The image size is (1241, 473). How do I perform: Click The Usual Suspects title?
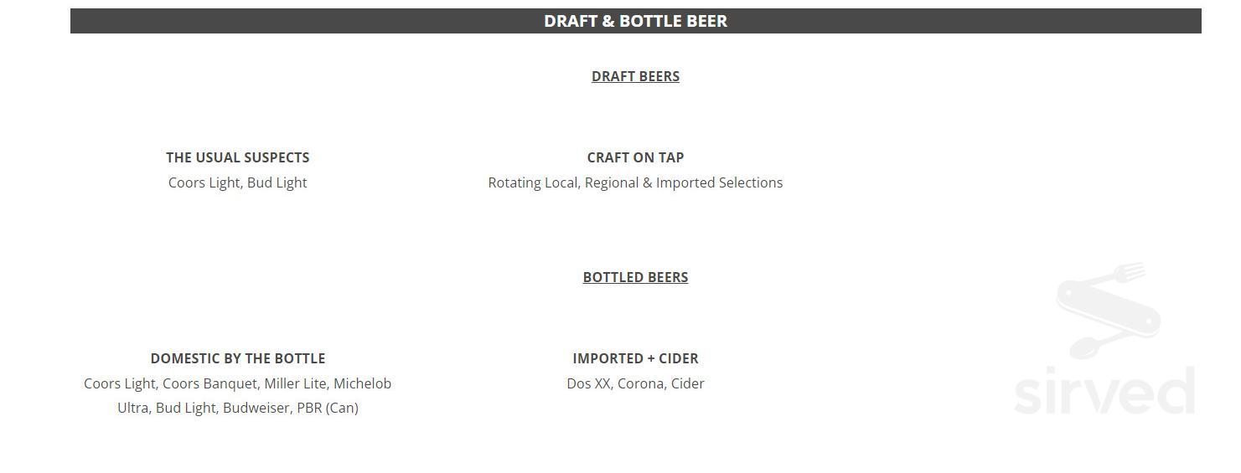[x=237, y=157]
